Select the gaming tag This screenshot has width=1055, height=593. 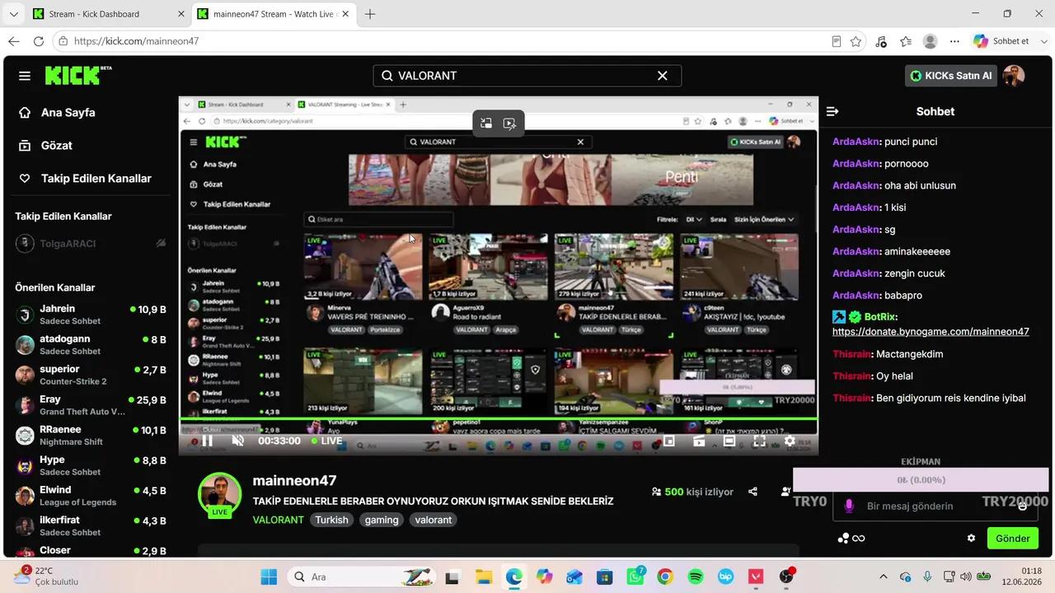[x=382, y=520]
